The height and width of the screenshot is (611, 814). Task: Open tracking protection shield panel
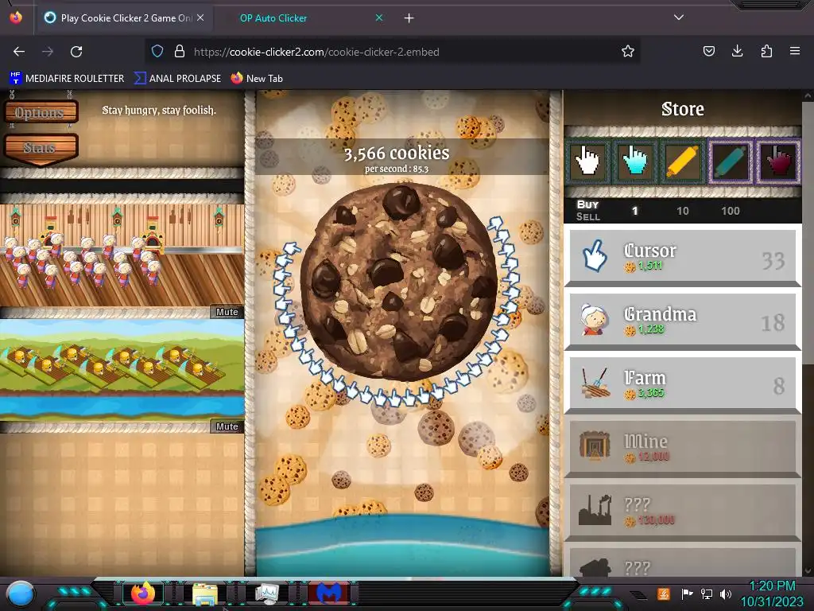click(x=157, y=52)
